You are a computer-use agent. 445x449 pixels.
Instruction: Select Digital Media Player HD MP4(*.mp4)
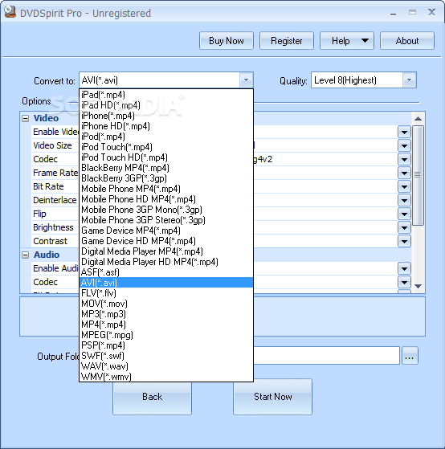pyautogui.click(x=166, y=262)
